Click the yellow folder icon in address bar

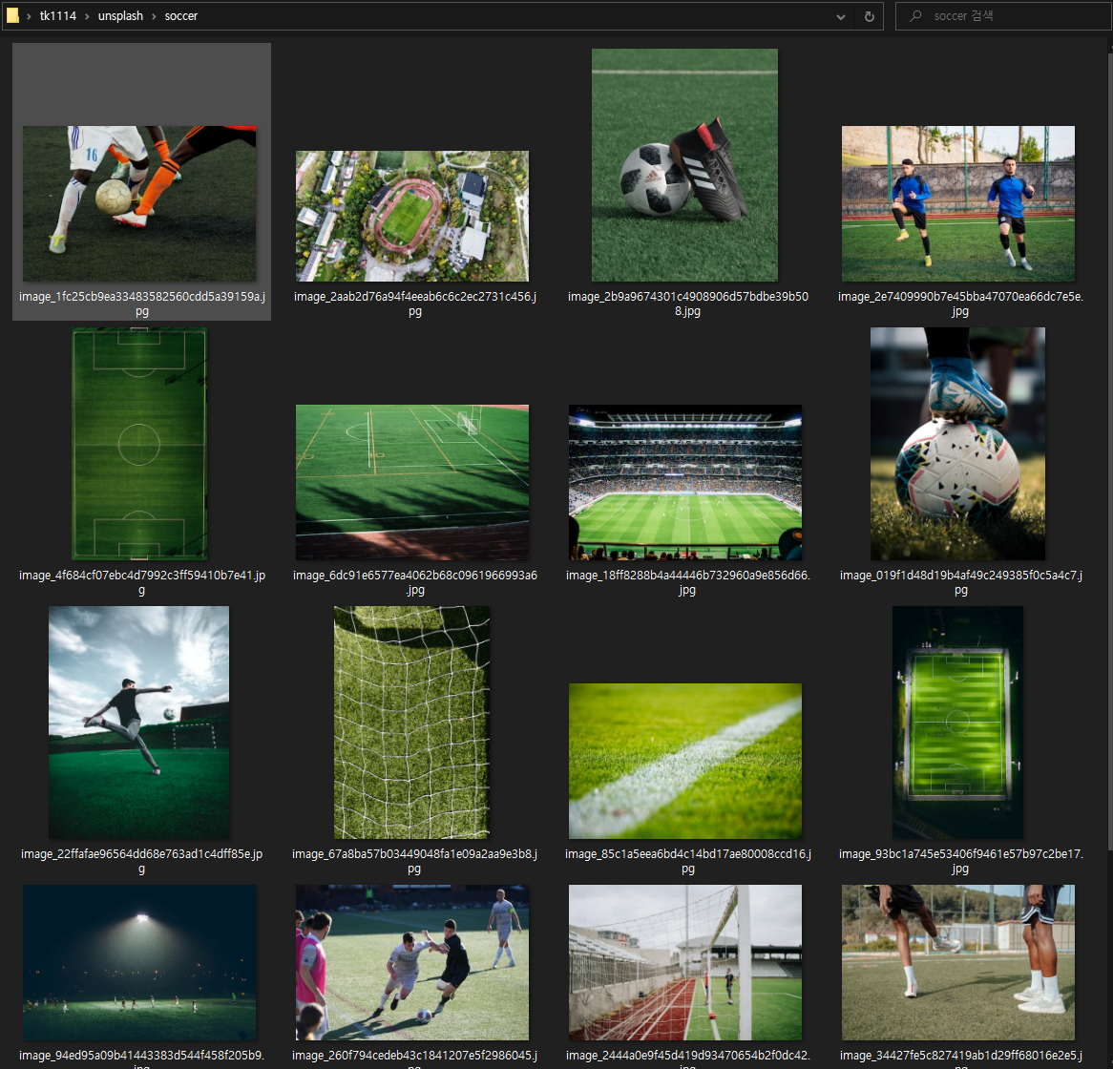[12, 15]
